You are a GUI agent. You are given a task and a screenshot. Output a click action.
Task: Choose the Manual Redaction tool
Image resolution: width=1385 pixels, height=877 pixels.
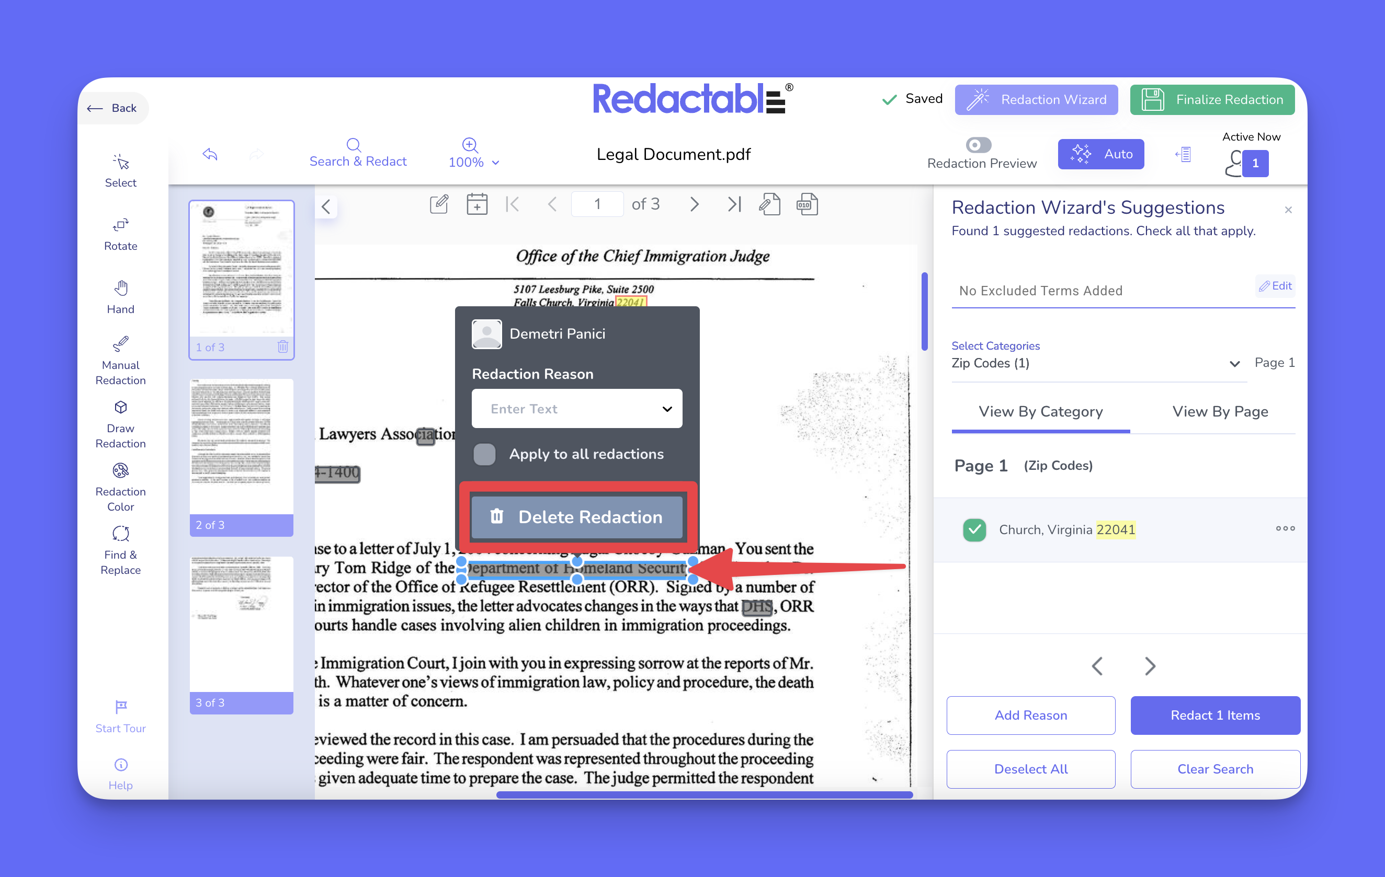coord(120,360)
